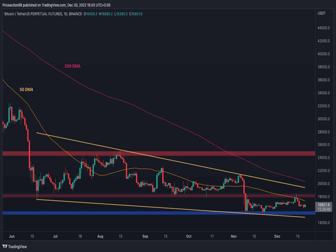Click the 44000.0 price axis label
Viewport: 336px width, 252px height.
pos(323,28)
